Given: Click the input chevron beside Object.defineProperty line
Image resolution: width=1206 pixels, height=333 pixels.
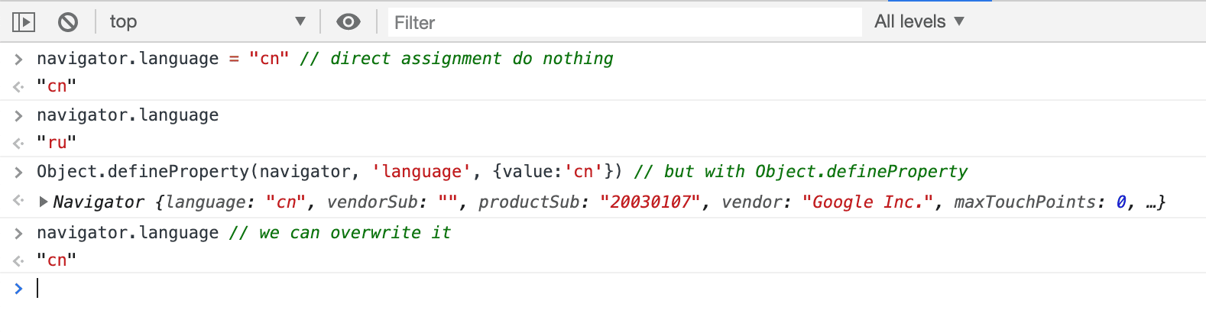Looking at the screenshot, I should click(x=18, y=172).
